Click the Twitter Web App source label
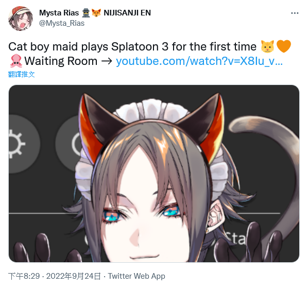The width and height of the screenshot is (308, 288). [136, 276]
